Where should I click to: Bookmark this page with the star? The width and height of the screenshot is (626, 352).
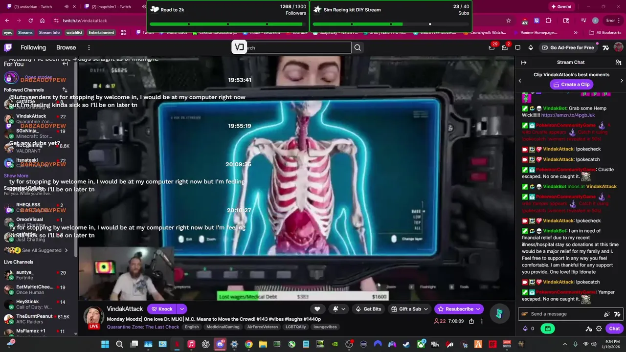click(x=509, y=21)
